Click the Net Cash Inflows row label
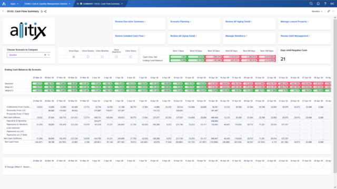Image resolution: width=337 pixels, height=189 pixels. (x=12, y=118)
